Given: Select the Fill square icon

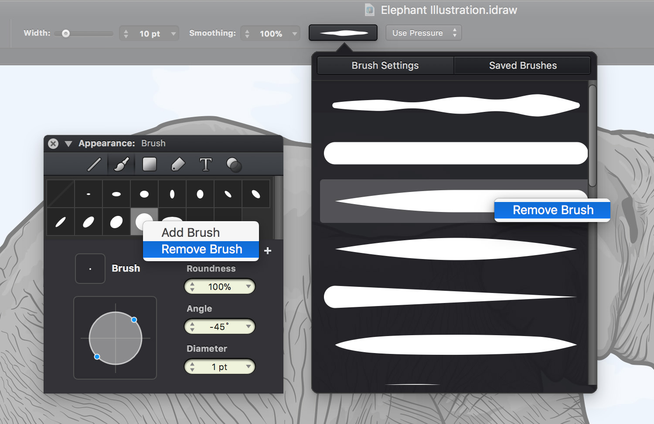Looking at the screenshot, I should click(x=150, y=164).
